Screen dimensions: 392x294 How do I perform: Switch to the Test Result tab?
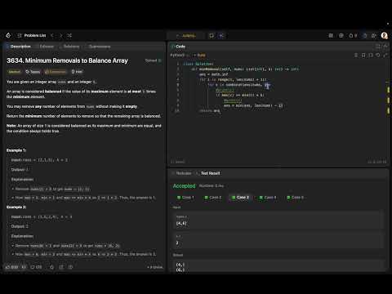[208, 173]
